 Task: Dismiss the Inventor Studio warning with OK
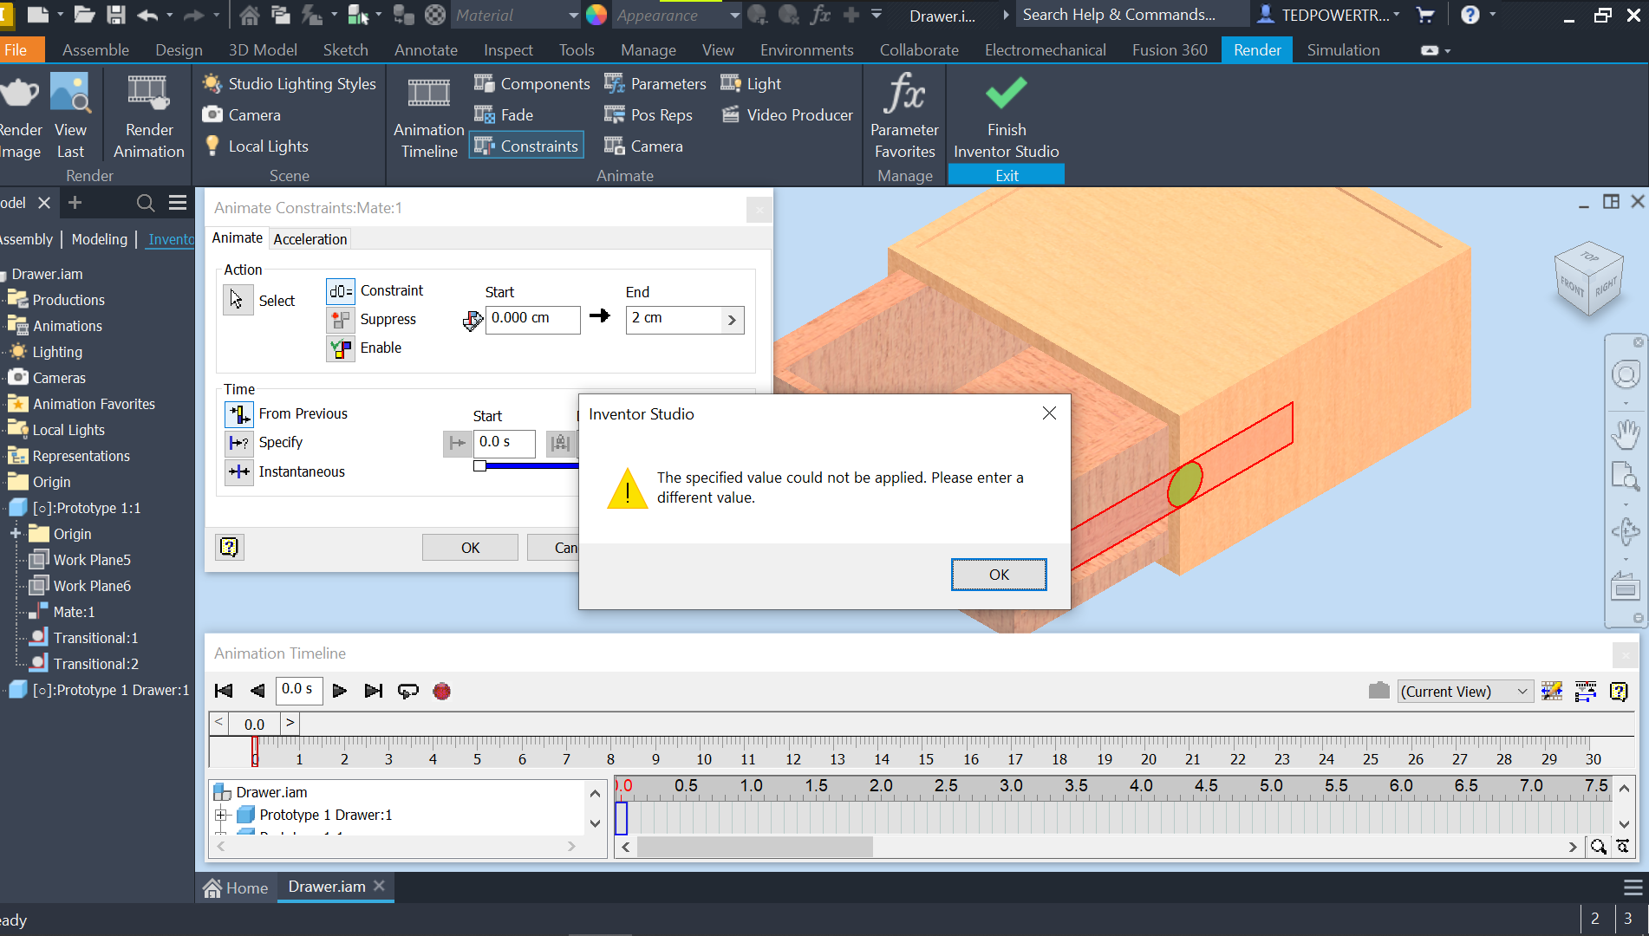pos(998,574)
